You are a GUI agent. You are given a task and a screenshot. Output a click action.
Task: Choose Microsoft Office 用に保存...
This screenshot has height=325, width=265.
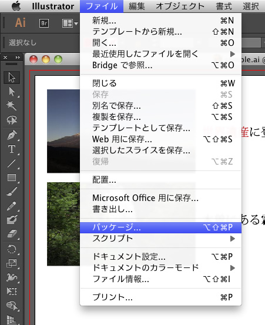point(160,198)
